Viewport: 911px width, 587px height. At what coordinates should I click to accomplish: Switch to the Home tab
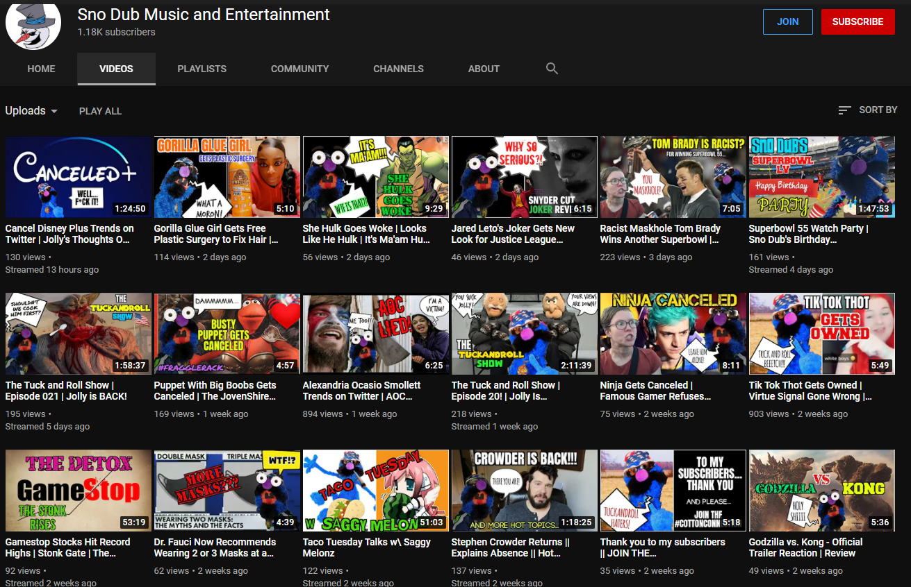click(41, 69)
